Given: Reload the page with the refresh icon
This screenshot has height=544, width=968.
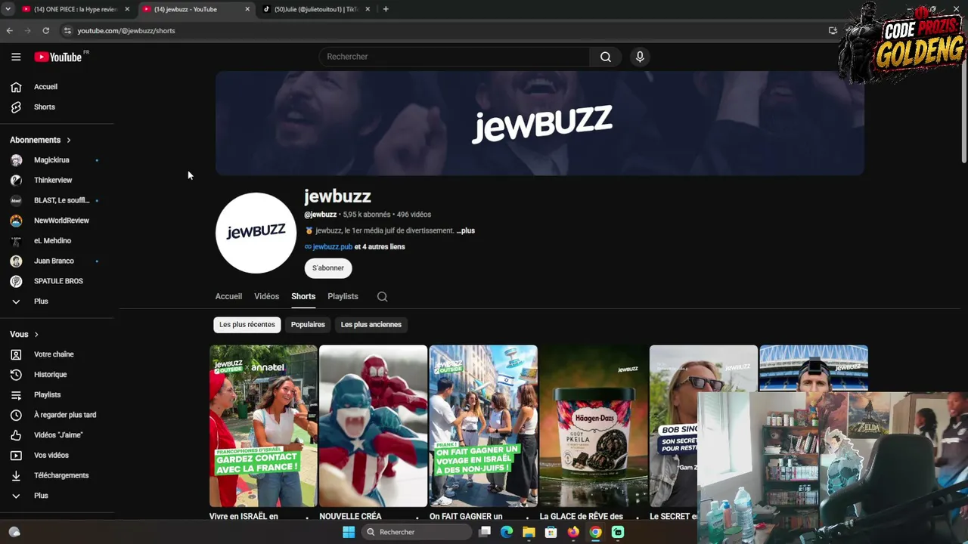Looking at the screenshot, I should click(x=46, y=30).
